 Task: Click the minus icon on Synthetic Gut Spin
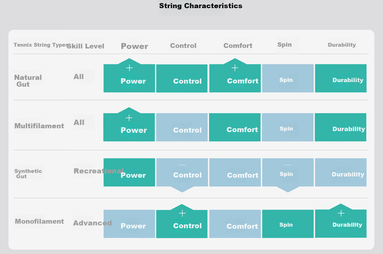pos(288,165)
